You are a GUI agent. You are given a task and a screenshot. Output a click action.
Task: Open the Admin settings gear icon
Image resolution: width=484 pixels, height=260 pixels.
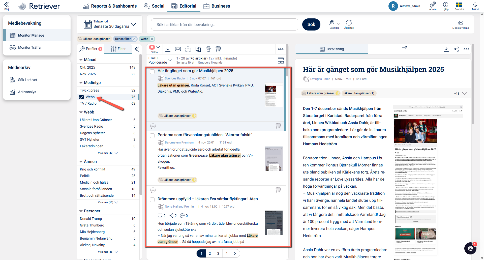[x=433, y=6]
